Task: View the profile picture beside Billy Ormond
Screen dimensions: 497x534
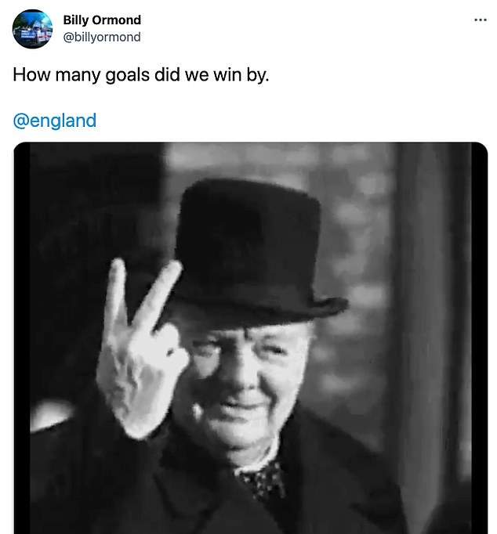Action: 32,29
